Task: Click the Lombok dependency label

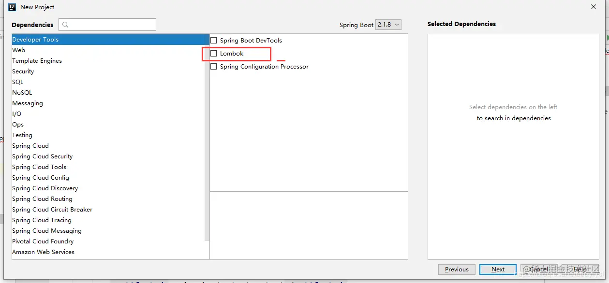Action: (232, 54)
